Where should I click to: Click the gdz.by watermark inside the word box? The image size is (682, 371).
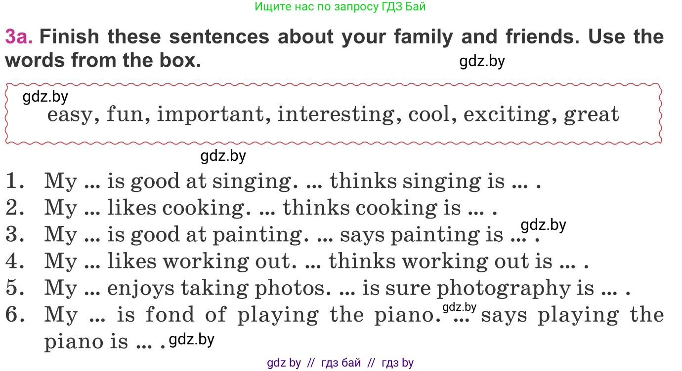[x=45, y=97]
